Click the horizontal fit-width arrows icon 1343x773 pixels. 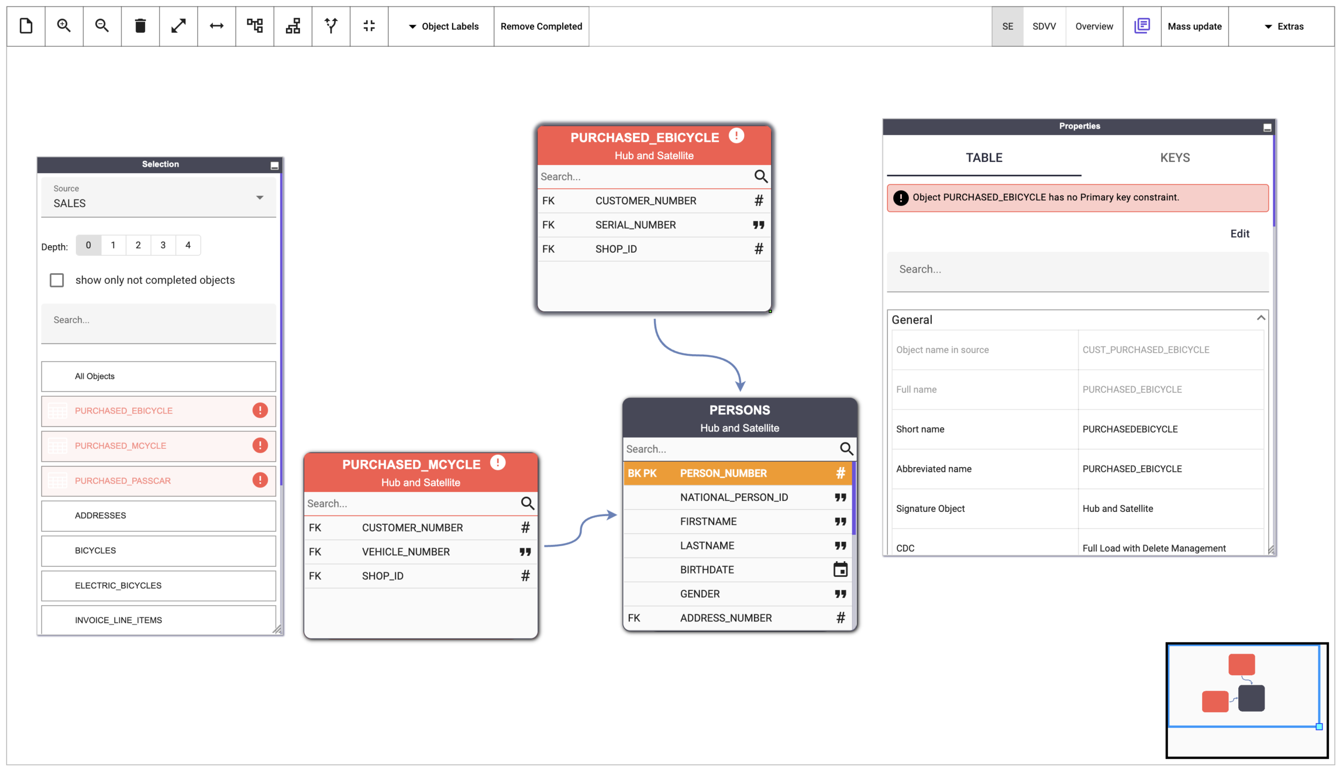[x=217, y=26]
